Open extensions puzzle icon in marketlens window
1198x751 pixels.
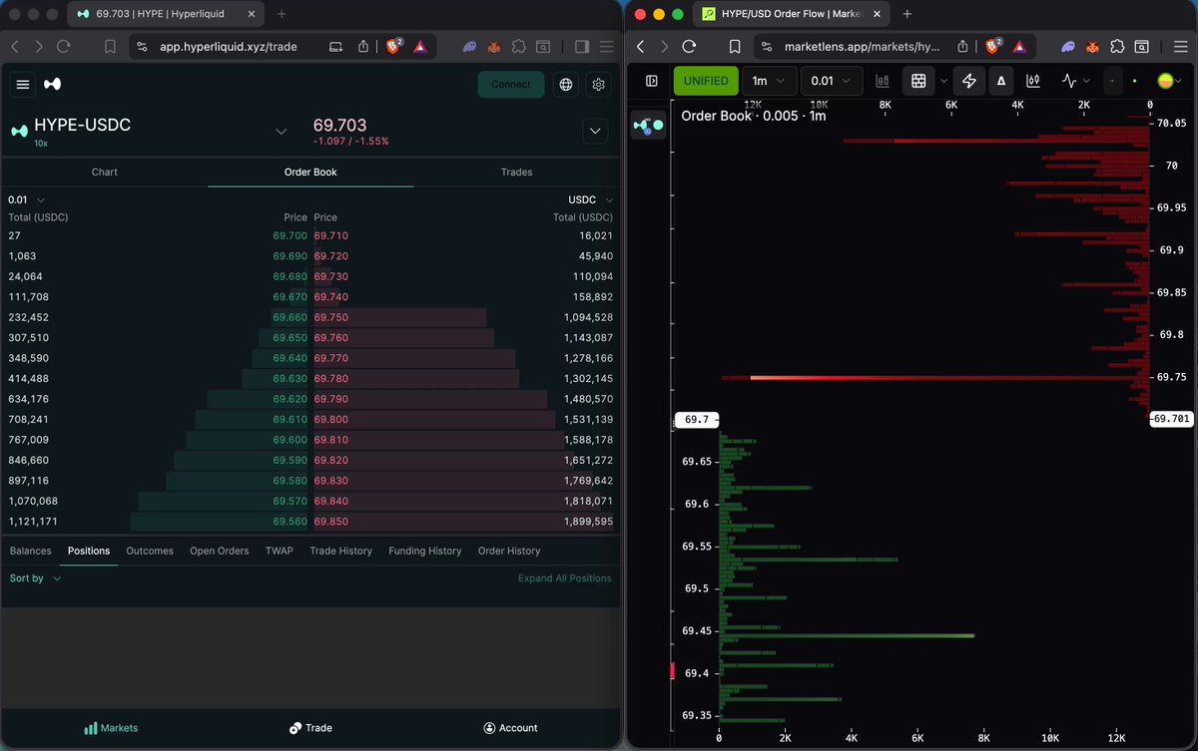pyautogui.click(x=1117, y=46)
